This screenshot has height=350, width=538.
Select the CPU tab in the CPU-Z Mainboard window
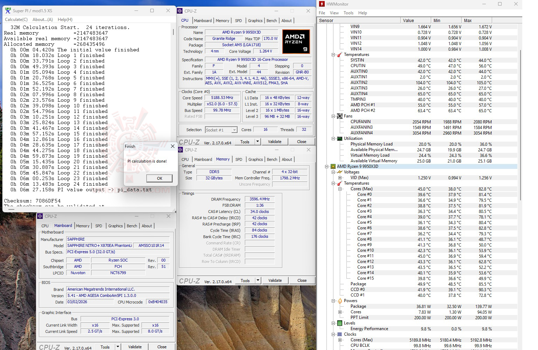(x=45, y=226)
